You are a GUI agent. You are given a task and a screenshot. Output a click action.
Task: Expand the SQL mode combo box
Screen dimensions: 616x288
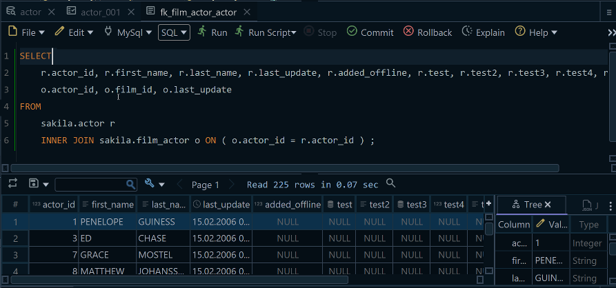click(x=174, y=32)
